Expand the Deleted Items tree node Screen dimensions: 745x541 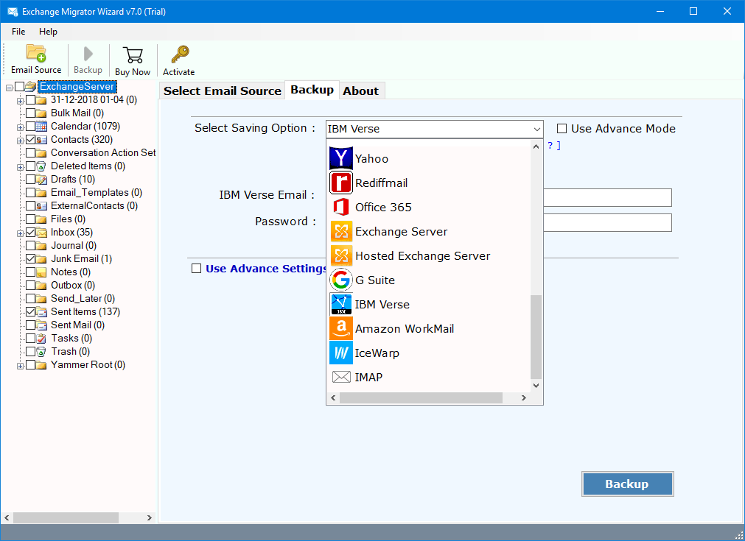(x=20, y=167)
